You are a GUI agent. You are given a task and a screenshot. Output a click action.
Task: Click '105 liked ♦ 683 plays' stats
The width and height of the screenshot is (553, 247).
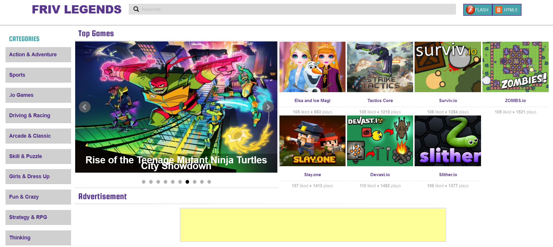[x=312, y=112]
